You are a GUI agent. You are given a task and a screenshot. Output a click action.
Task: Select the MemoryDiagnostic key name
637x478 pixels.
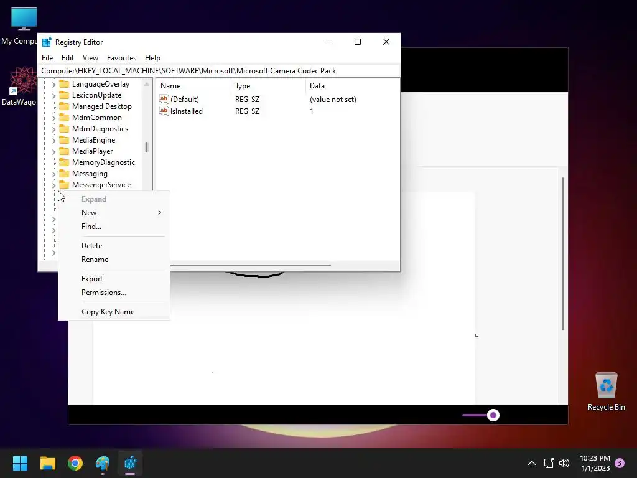[x=103, y=162]
